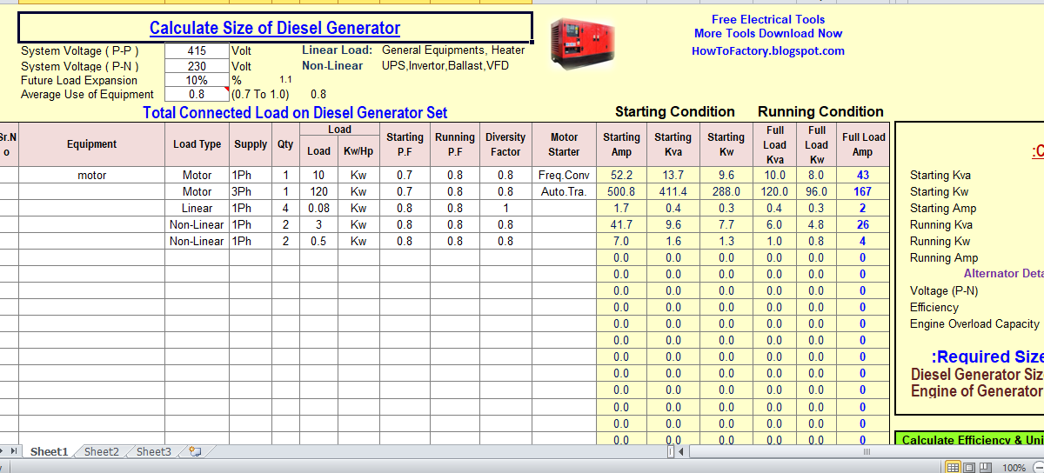Switch to Page Layout view icon

967,468
